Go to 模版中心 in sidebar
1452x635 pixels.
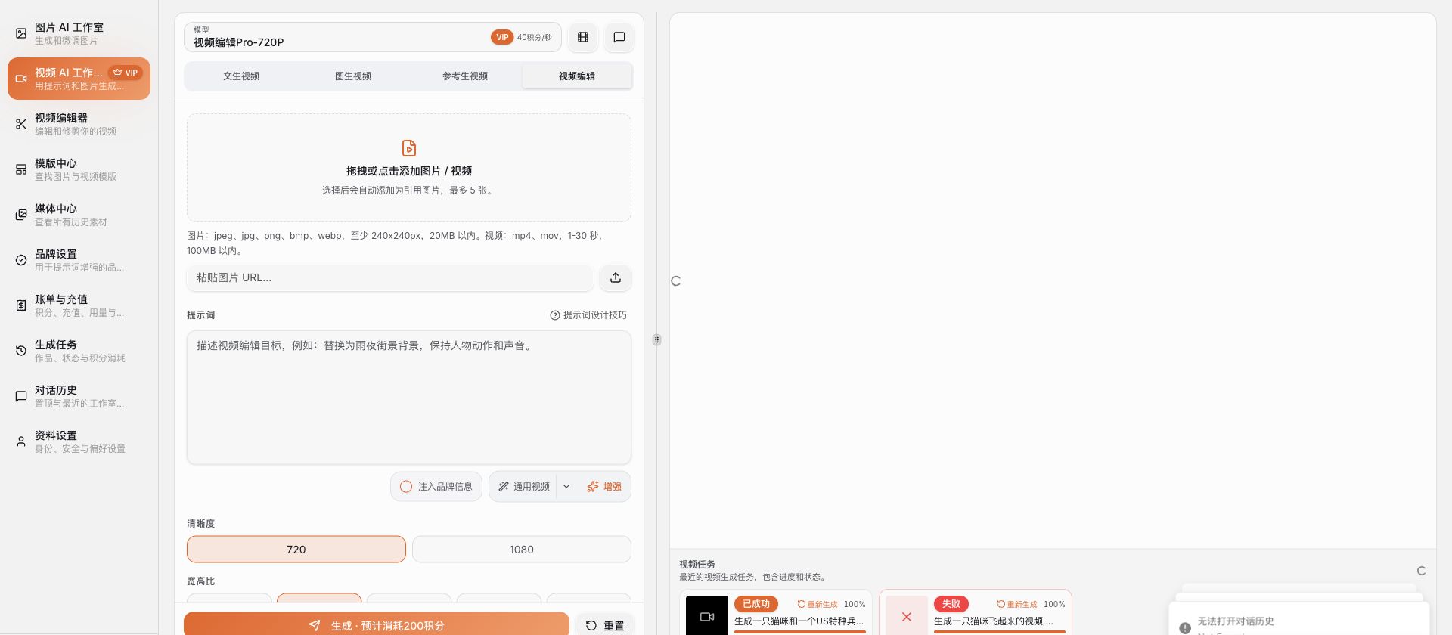tap(79, 169)
